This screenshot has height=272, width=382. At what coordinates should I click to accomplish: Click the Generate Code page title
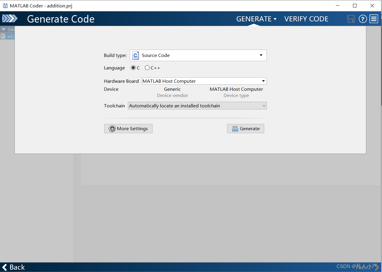pos(61,19)
